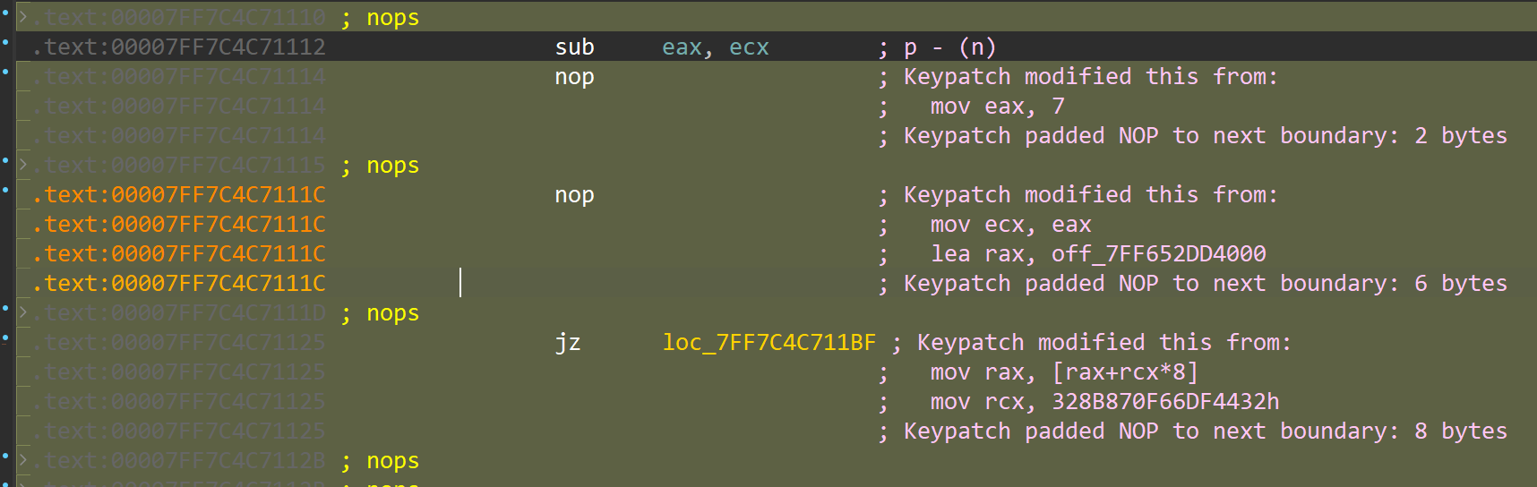Toggle breakpoint dot beside the jz instruction line
This screenshot has width=1537, height=487.
coord(5,337)
